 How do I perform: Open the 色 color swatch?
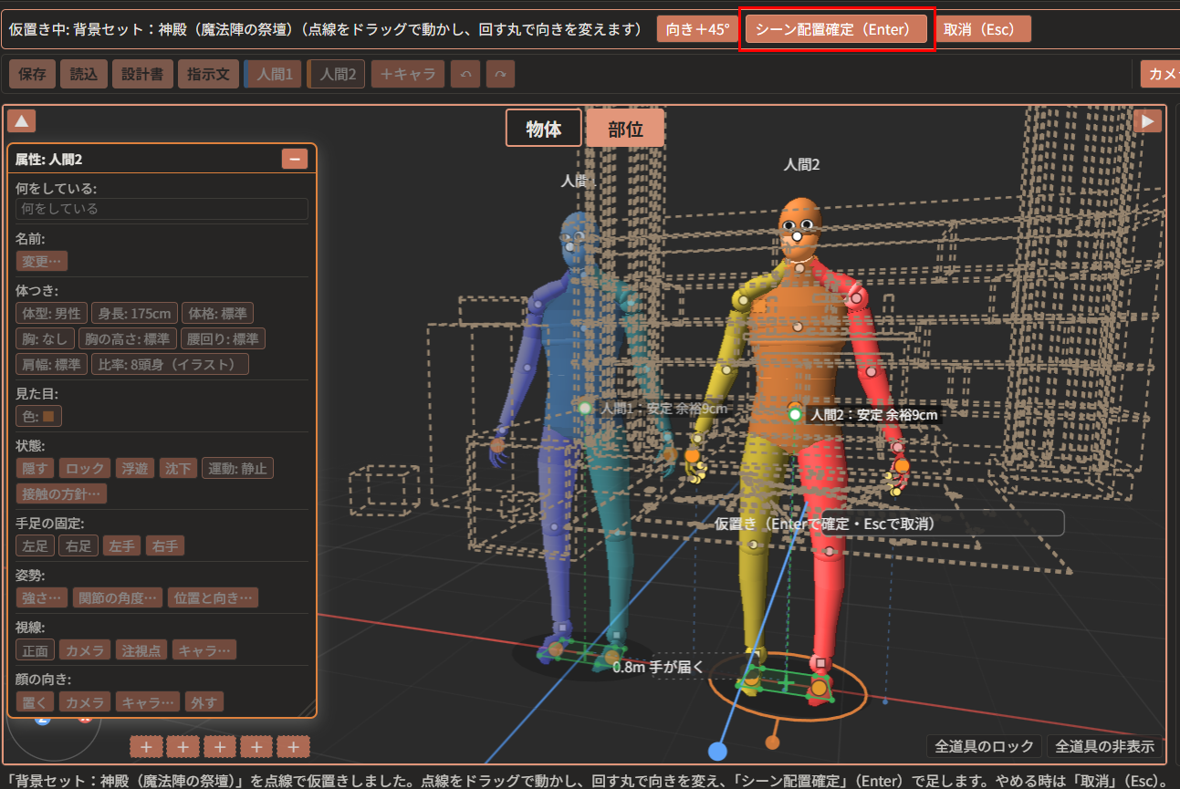pyautogui.click(x=39, y=416)
